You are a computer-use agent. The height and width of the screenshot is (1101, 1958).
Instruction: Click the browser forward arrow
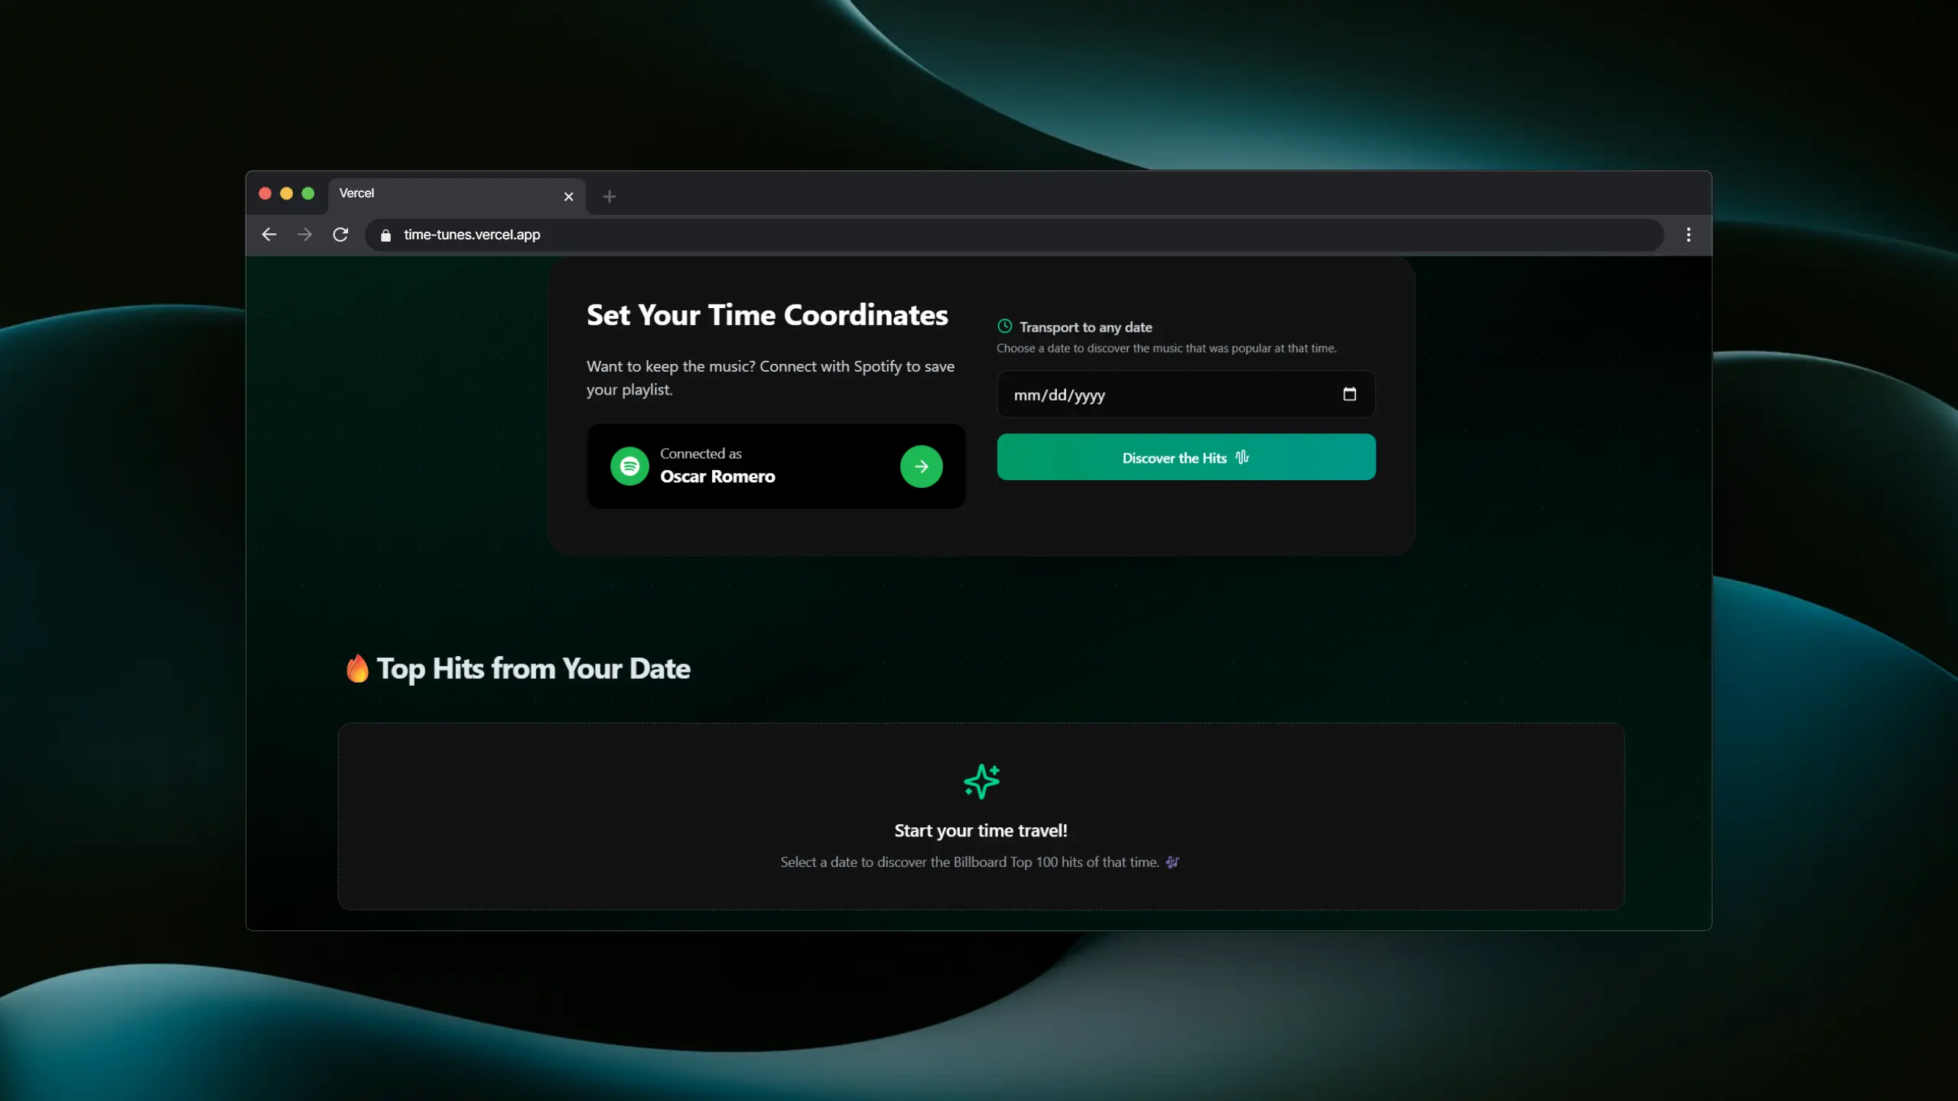tap(304, 235)
